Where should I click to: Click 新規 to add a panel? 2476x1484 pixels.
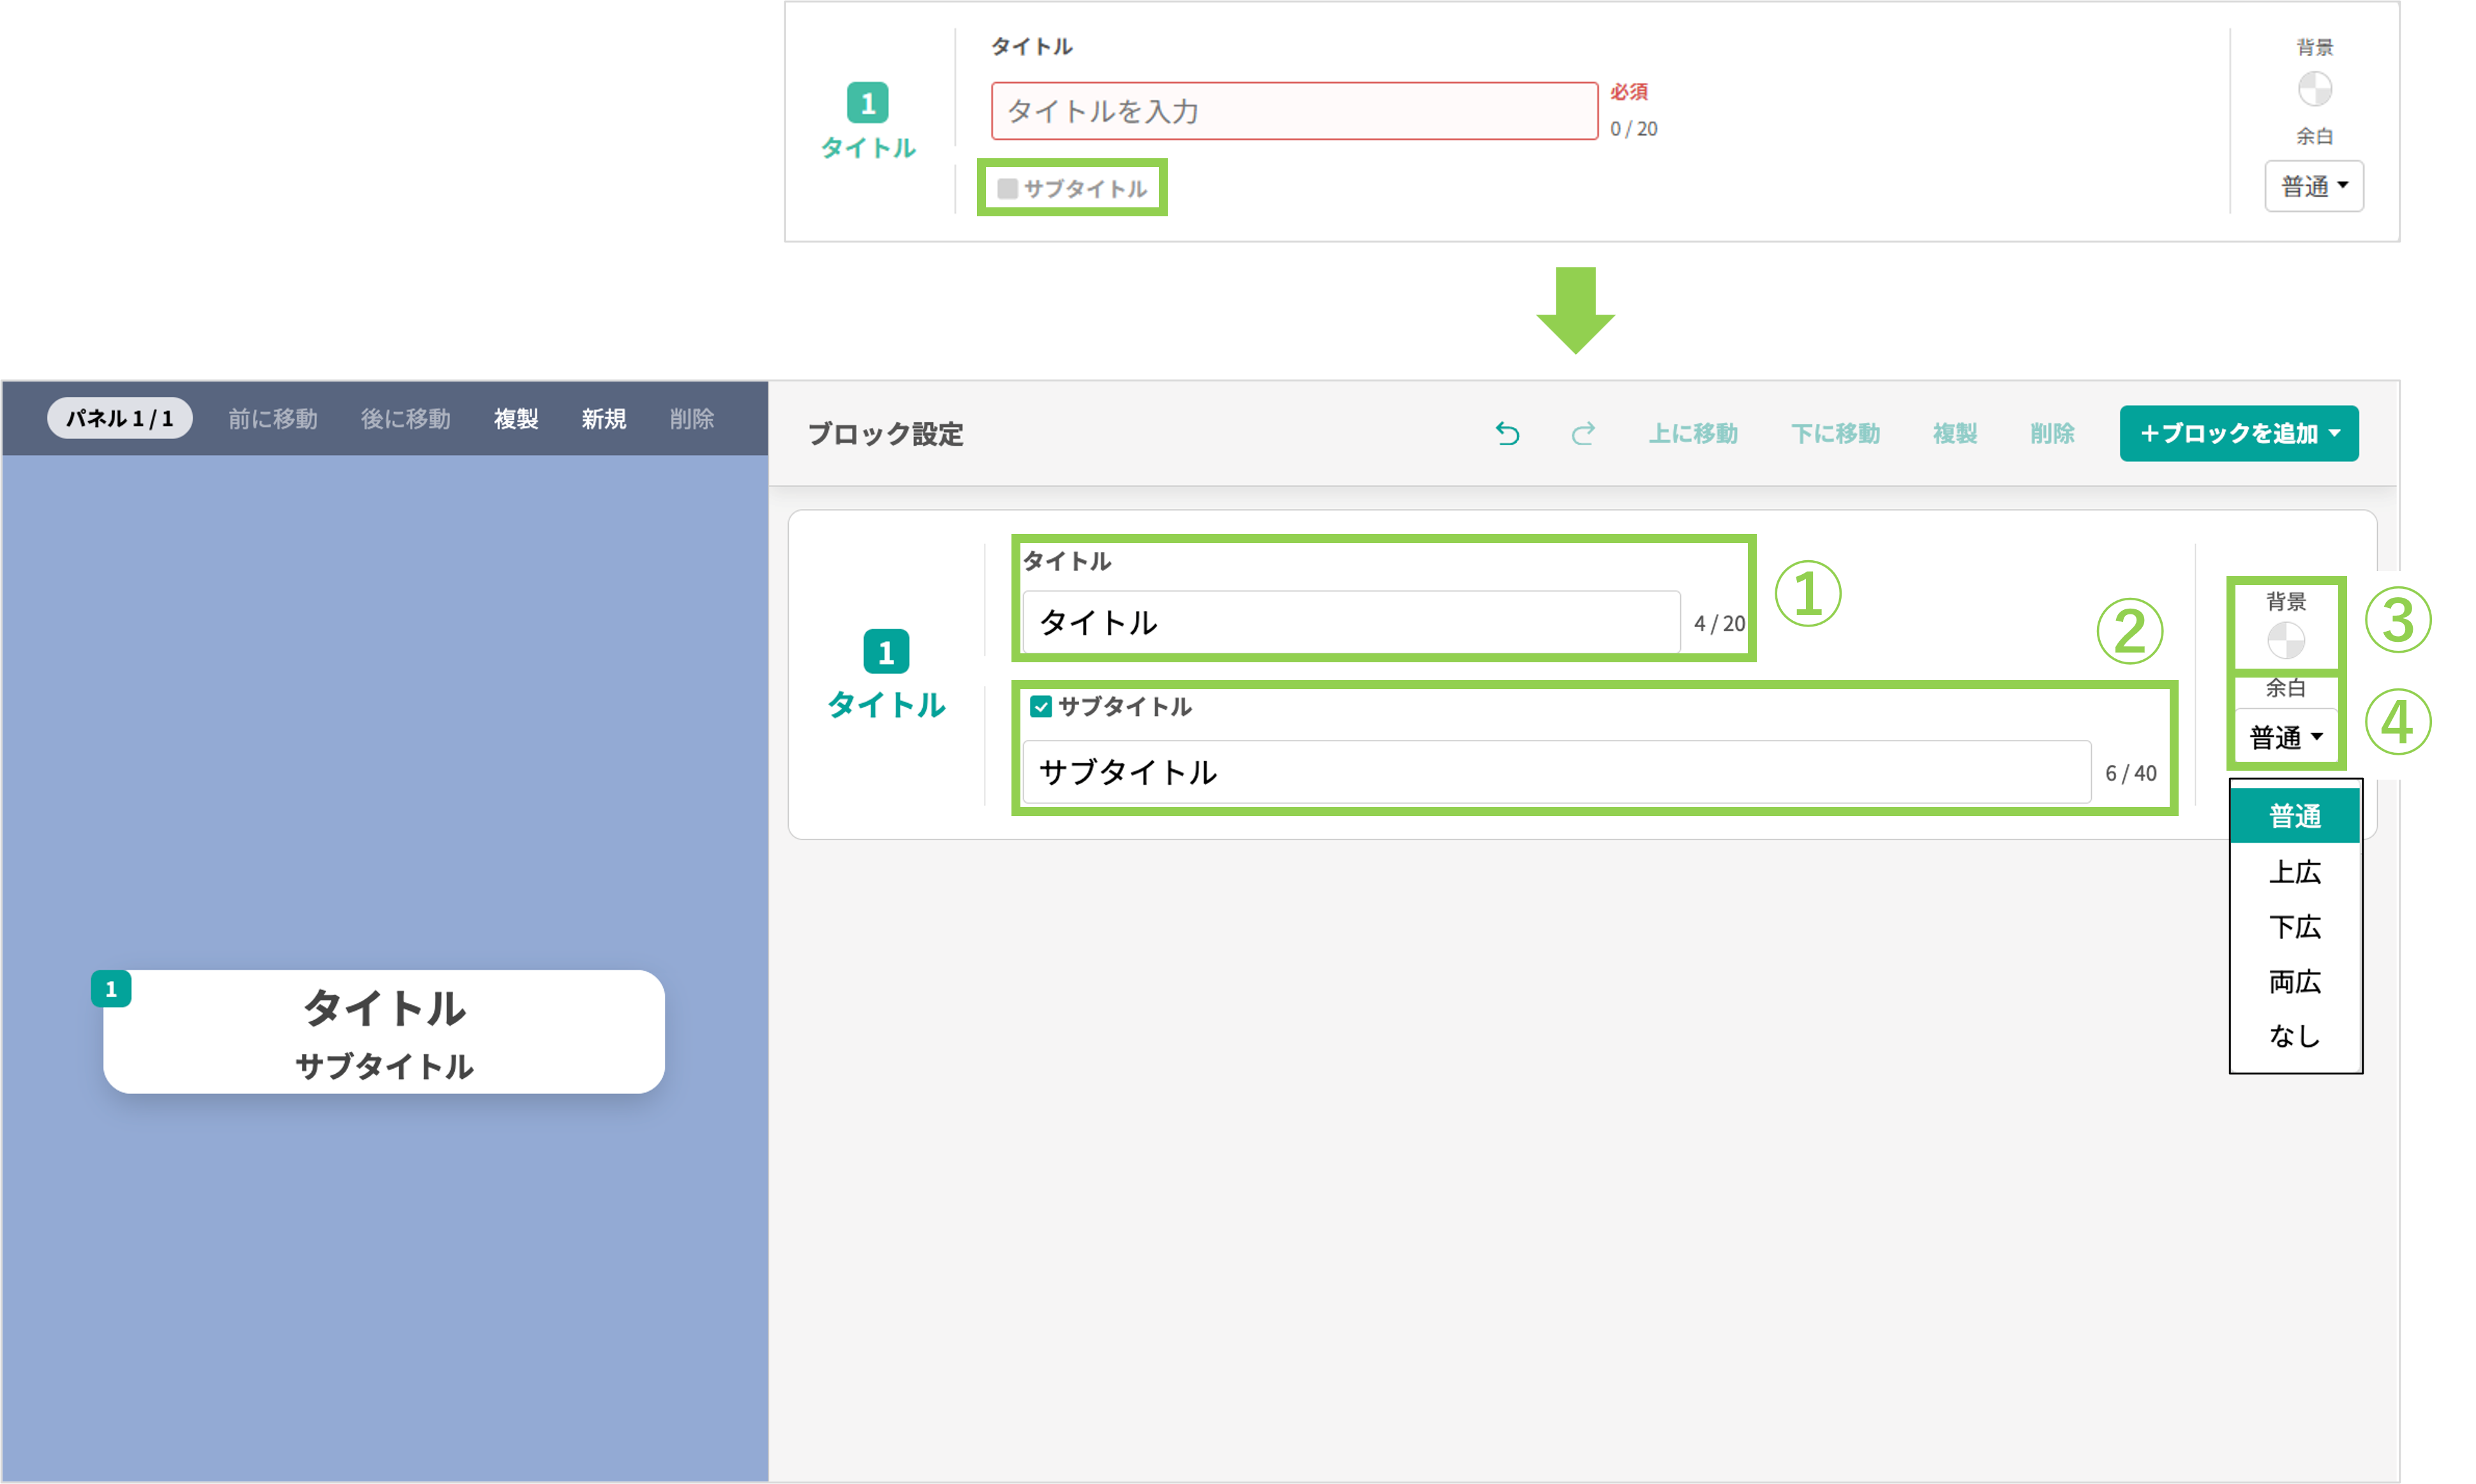click(x=604, y=419)
